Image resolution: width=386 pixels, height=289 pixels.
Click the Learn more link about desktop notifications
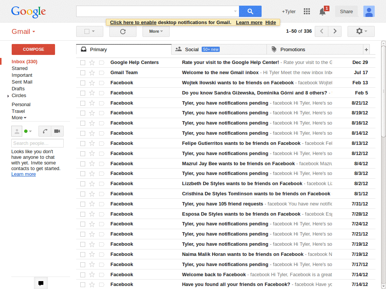[x=249, y=22]
